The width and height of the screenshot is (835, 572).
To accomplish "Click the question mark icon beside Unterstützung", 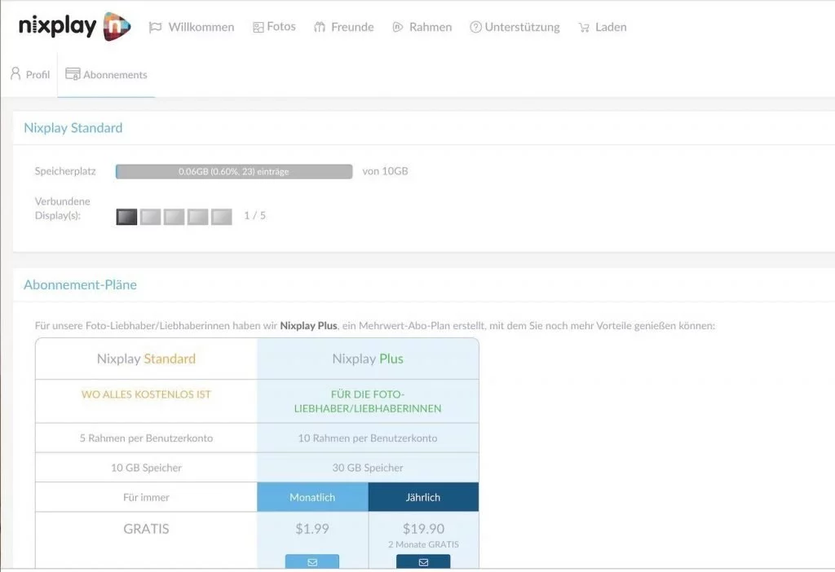I will tap(475, 27).
